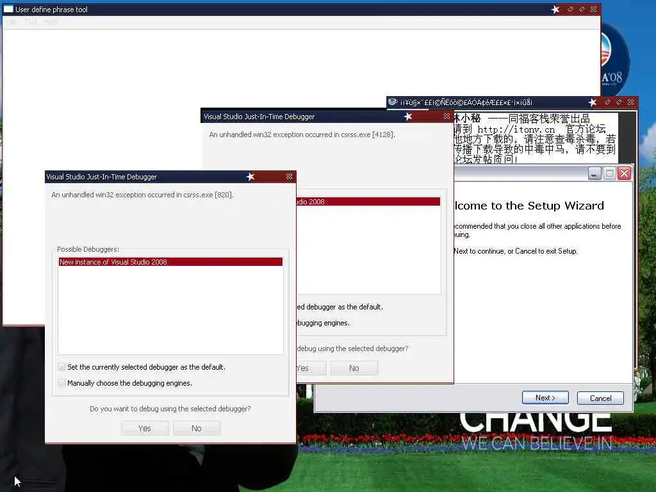Click Yes in the csrss.exe [820] debugger
The width and height of the screenshot is (656, 492).
145,428
